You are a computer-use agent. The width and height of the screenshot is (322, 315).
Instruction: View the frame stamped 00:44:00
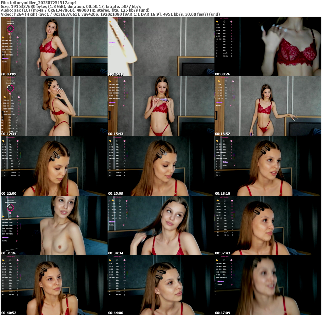pyautogui.click(x=161, y=285)
